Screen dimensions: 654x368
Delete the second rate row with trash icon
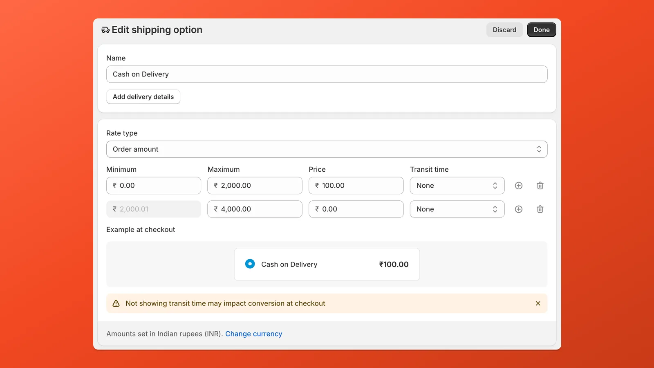[x=540, y=209]
